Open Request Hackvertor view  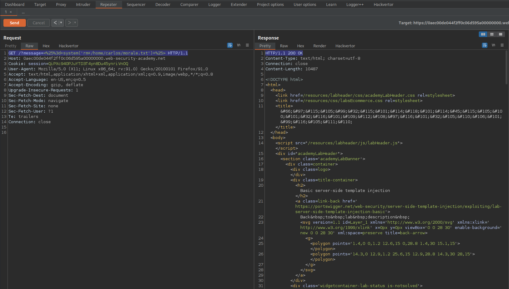[69, 46]
